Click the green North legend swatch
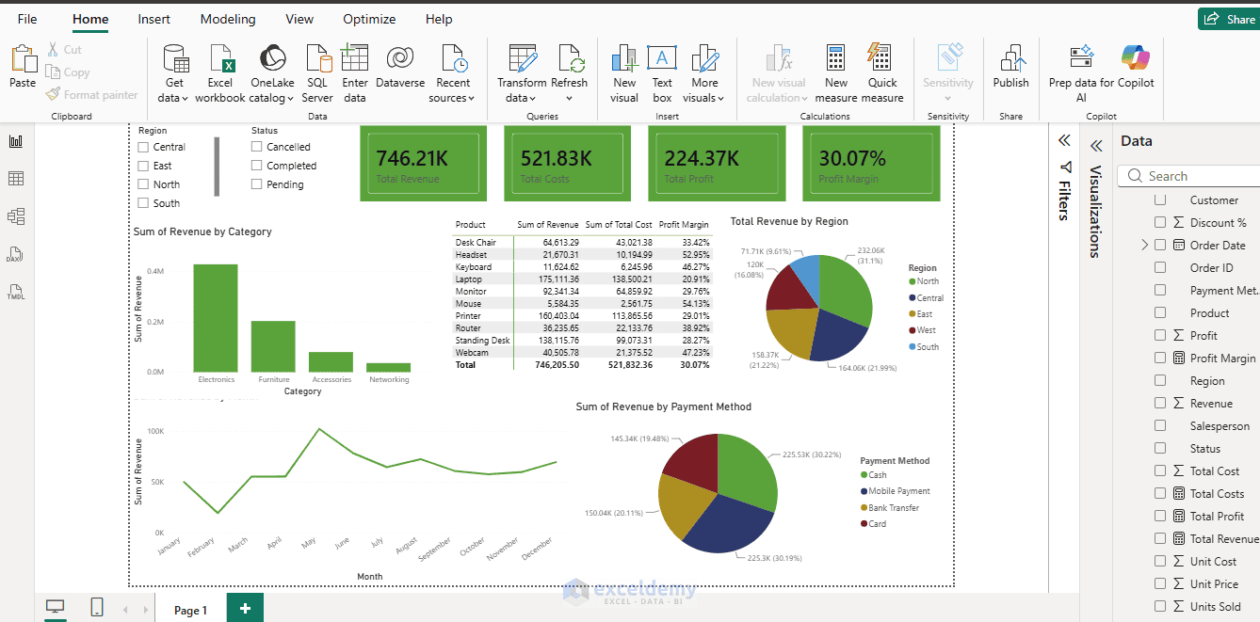Viewport: 1260px width, 622px height. click(x=912, y=281)
